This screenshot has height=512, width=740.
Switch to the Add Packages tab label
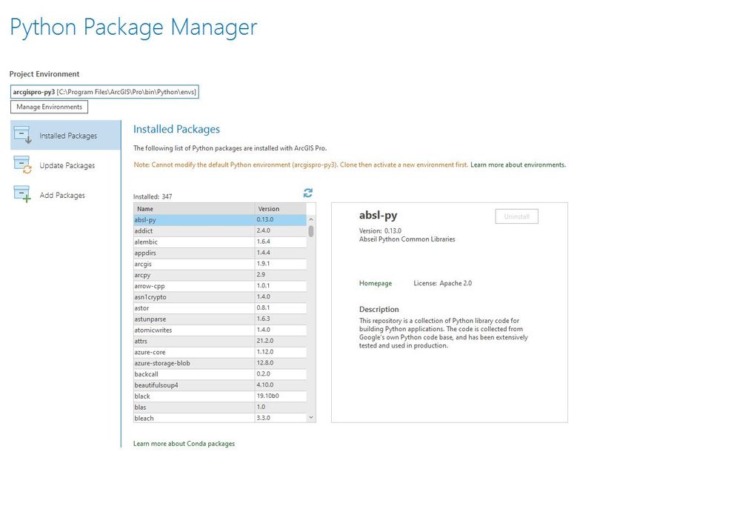(62, 196)
